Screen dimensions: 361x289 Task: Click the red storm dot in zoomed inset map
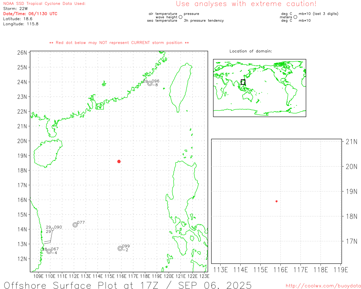coord(277,201)
